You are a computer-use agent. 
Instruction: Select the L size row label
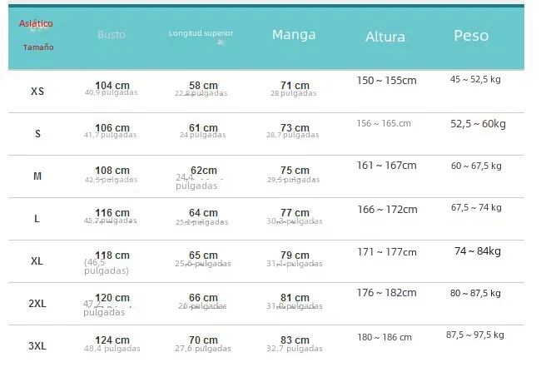37,218
